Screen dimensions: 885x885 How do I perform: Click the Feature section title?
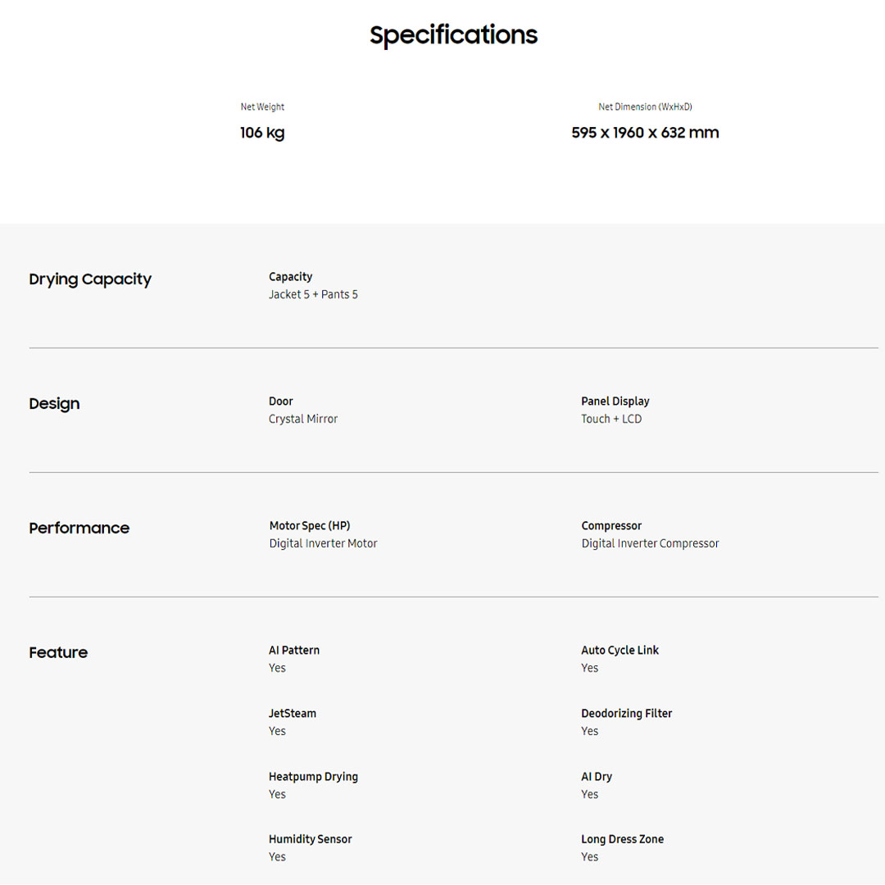58,653
